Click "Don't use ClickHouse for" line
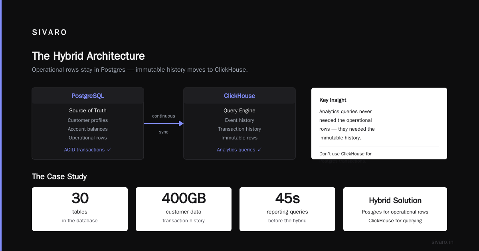The height and width of the screenshot is (251, 479). (x=345, y=154)
